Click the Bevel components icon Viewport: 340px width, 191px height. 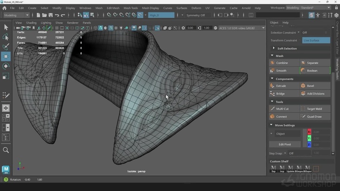[303, 86]
